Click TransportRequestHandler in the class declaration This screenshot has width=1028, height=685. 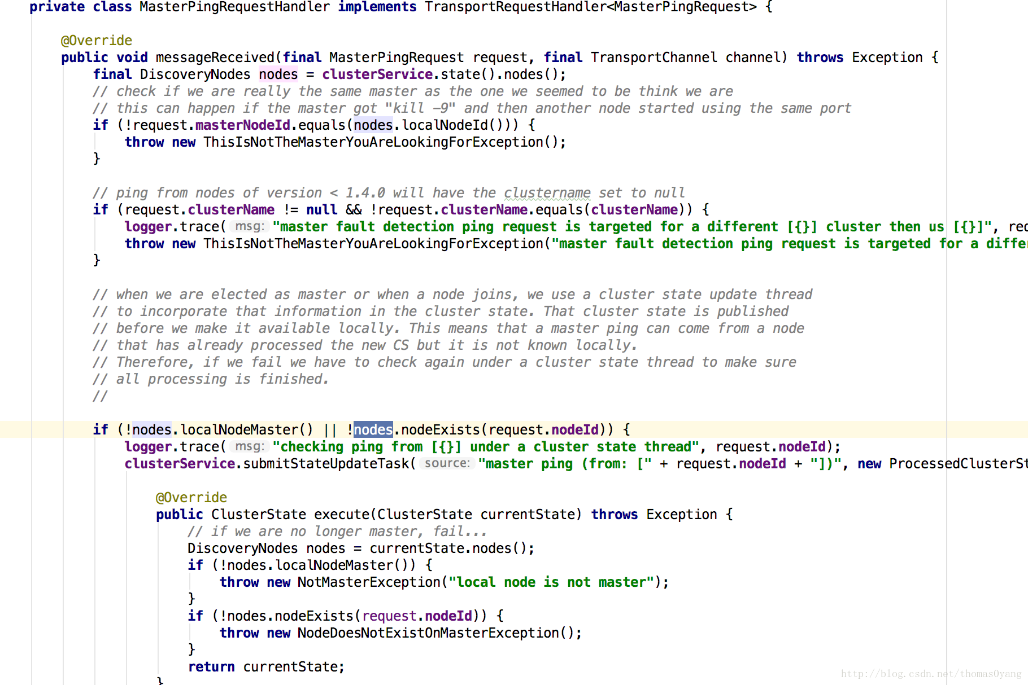click(x=516, y=7)
